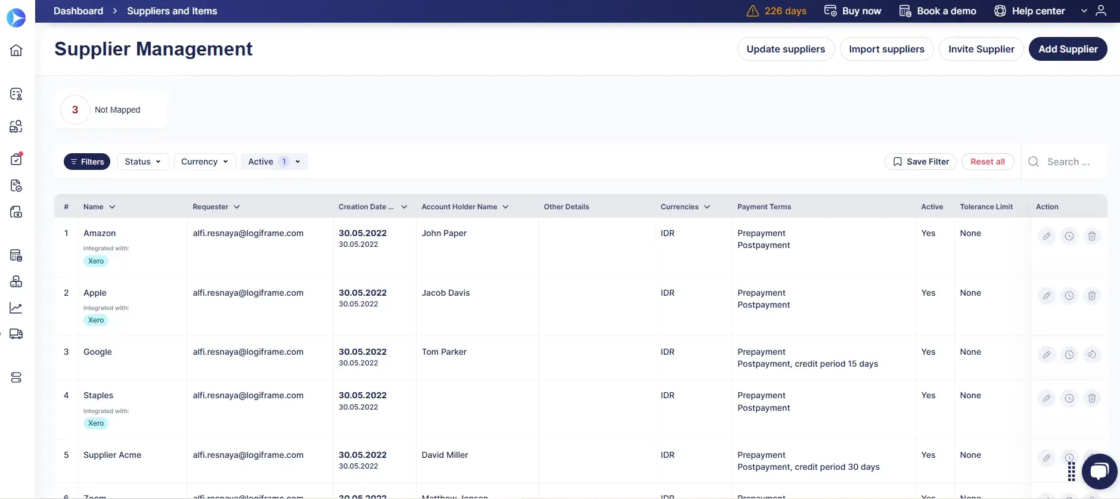Open the stacked toggles settings sidebar icon
The image size is (1120, 499).
tap(16, 377)
